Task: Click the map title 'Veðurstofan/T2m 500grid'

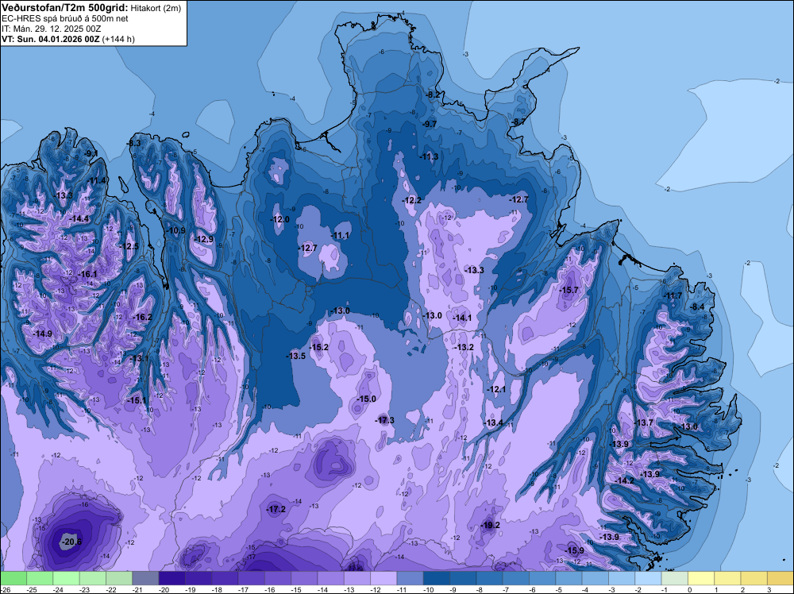Action: pyautogui.click(x=65, y=8)
